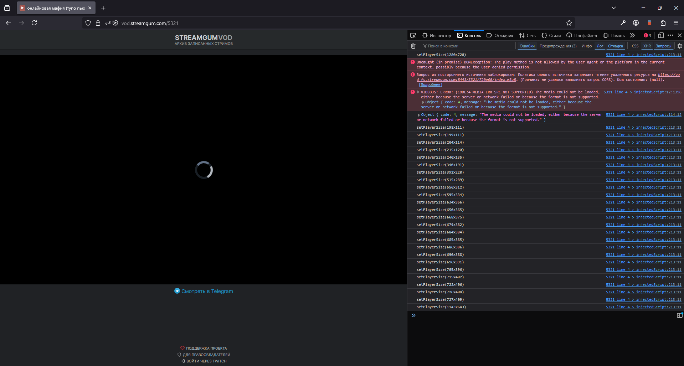Click the red extension icon in toolbar

click(x=649, y=23)
